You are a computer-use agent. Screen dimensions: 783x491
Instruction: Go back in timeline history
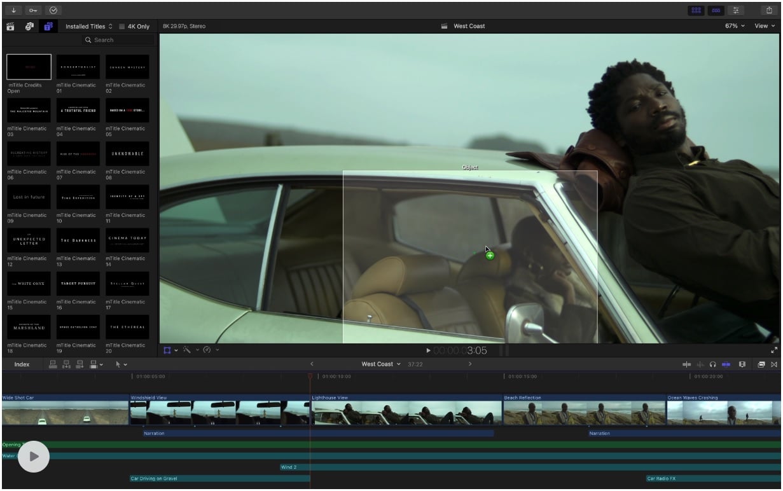[x=312, y=364]
